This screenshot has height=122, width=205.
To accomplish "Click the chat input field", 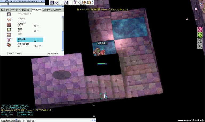I will pyautogui.click(x=46, y=120).
